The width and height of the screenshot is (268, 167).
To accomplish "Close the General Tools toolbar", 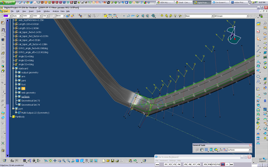I will tap(250, 145).
